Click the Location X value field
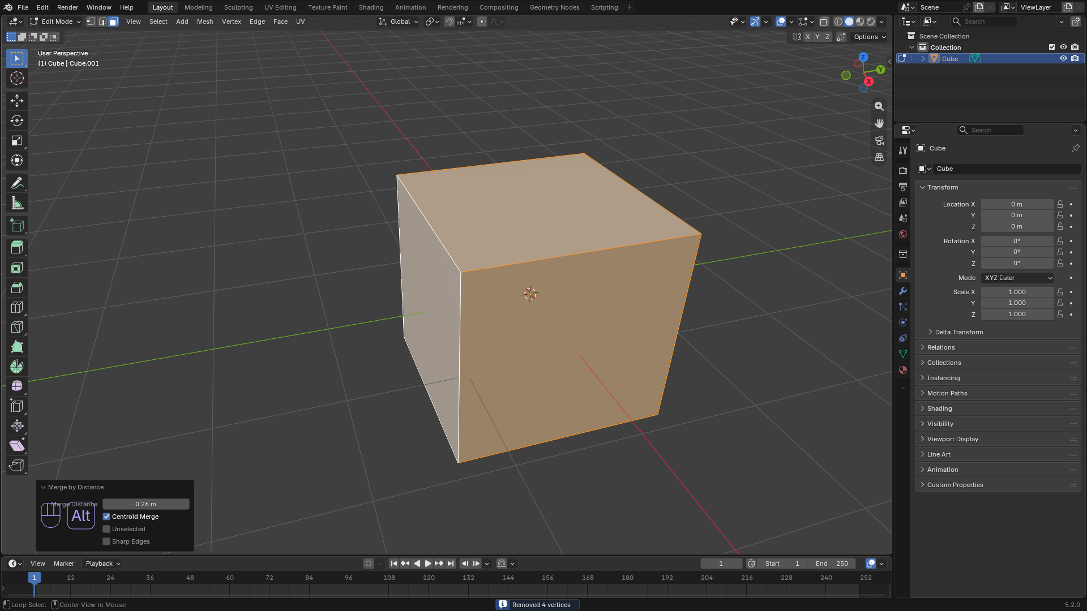This screenshot has height=611, width=1087. pos(1017,204)
